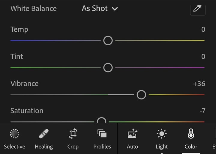Select the white balance eyedropper tool
216x154 pixels.
pyautogui.click(x=197, y=9)
